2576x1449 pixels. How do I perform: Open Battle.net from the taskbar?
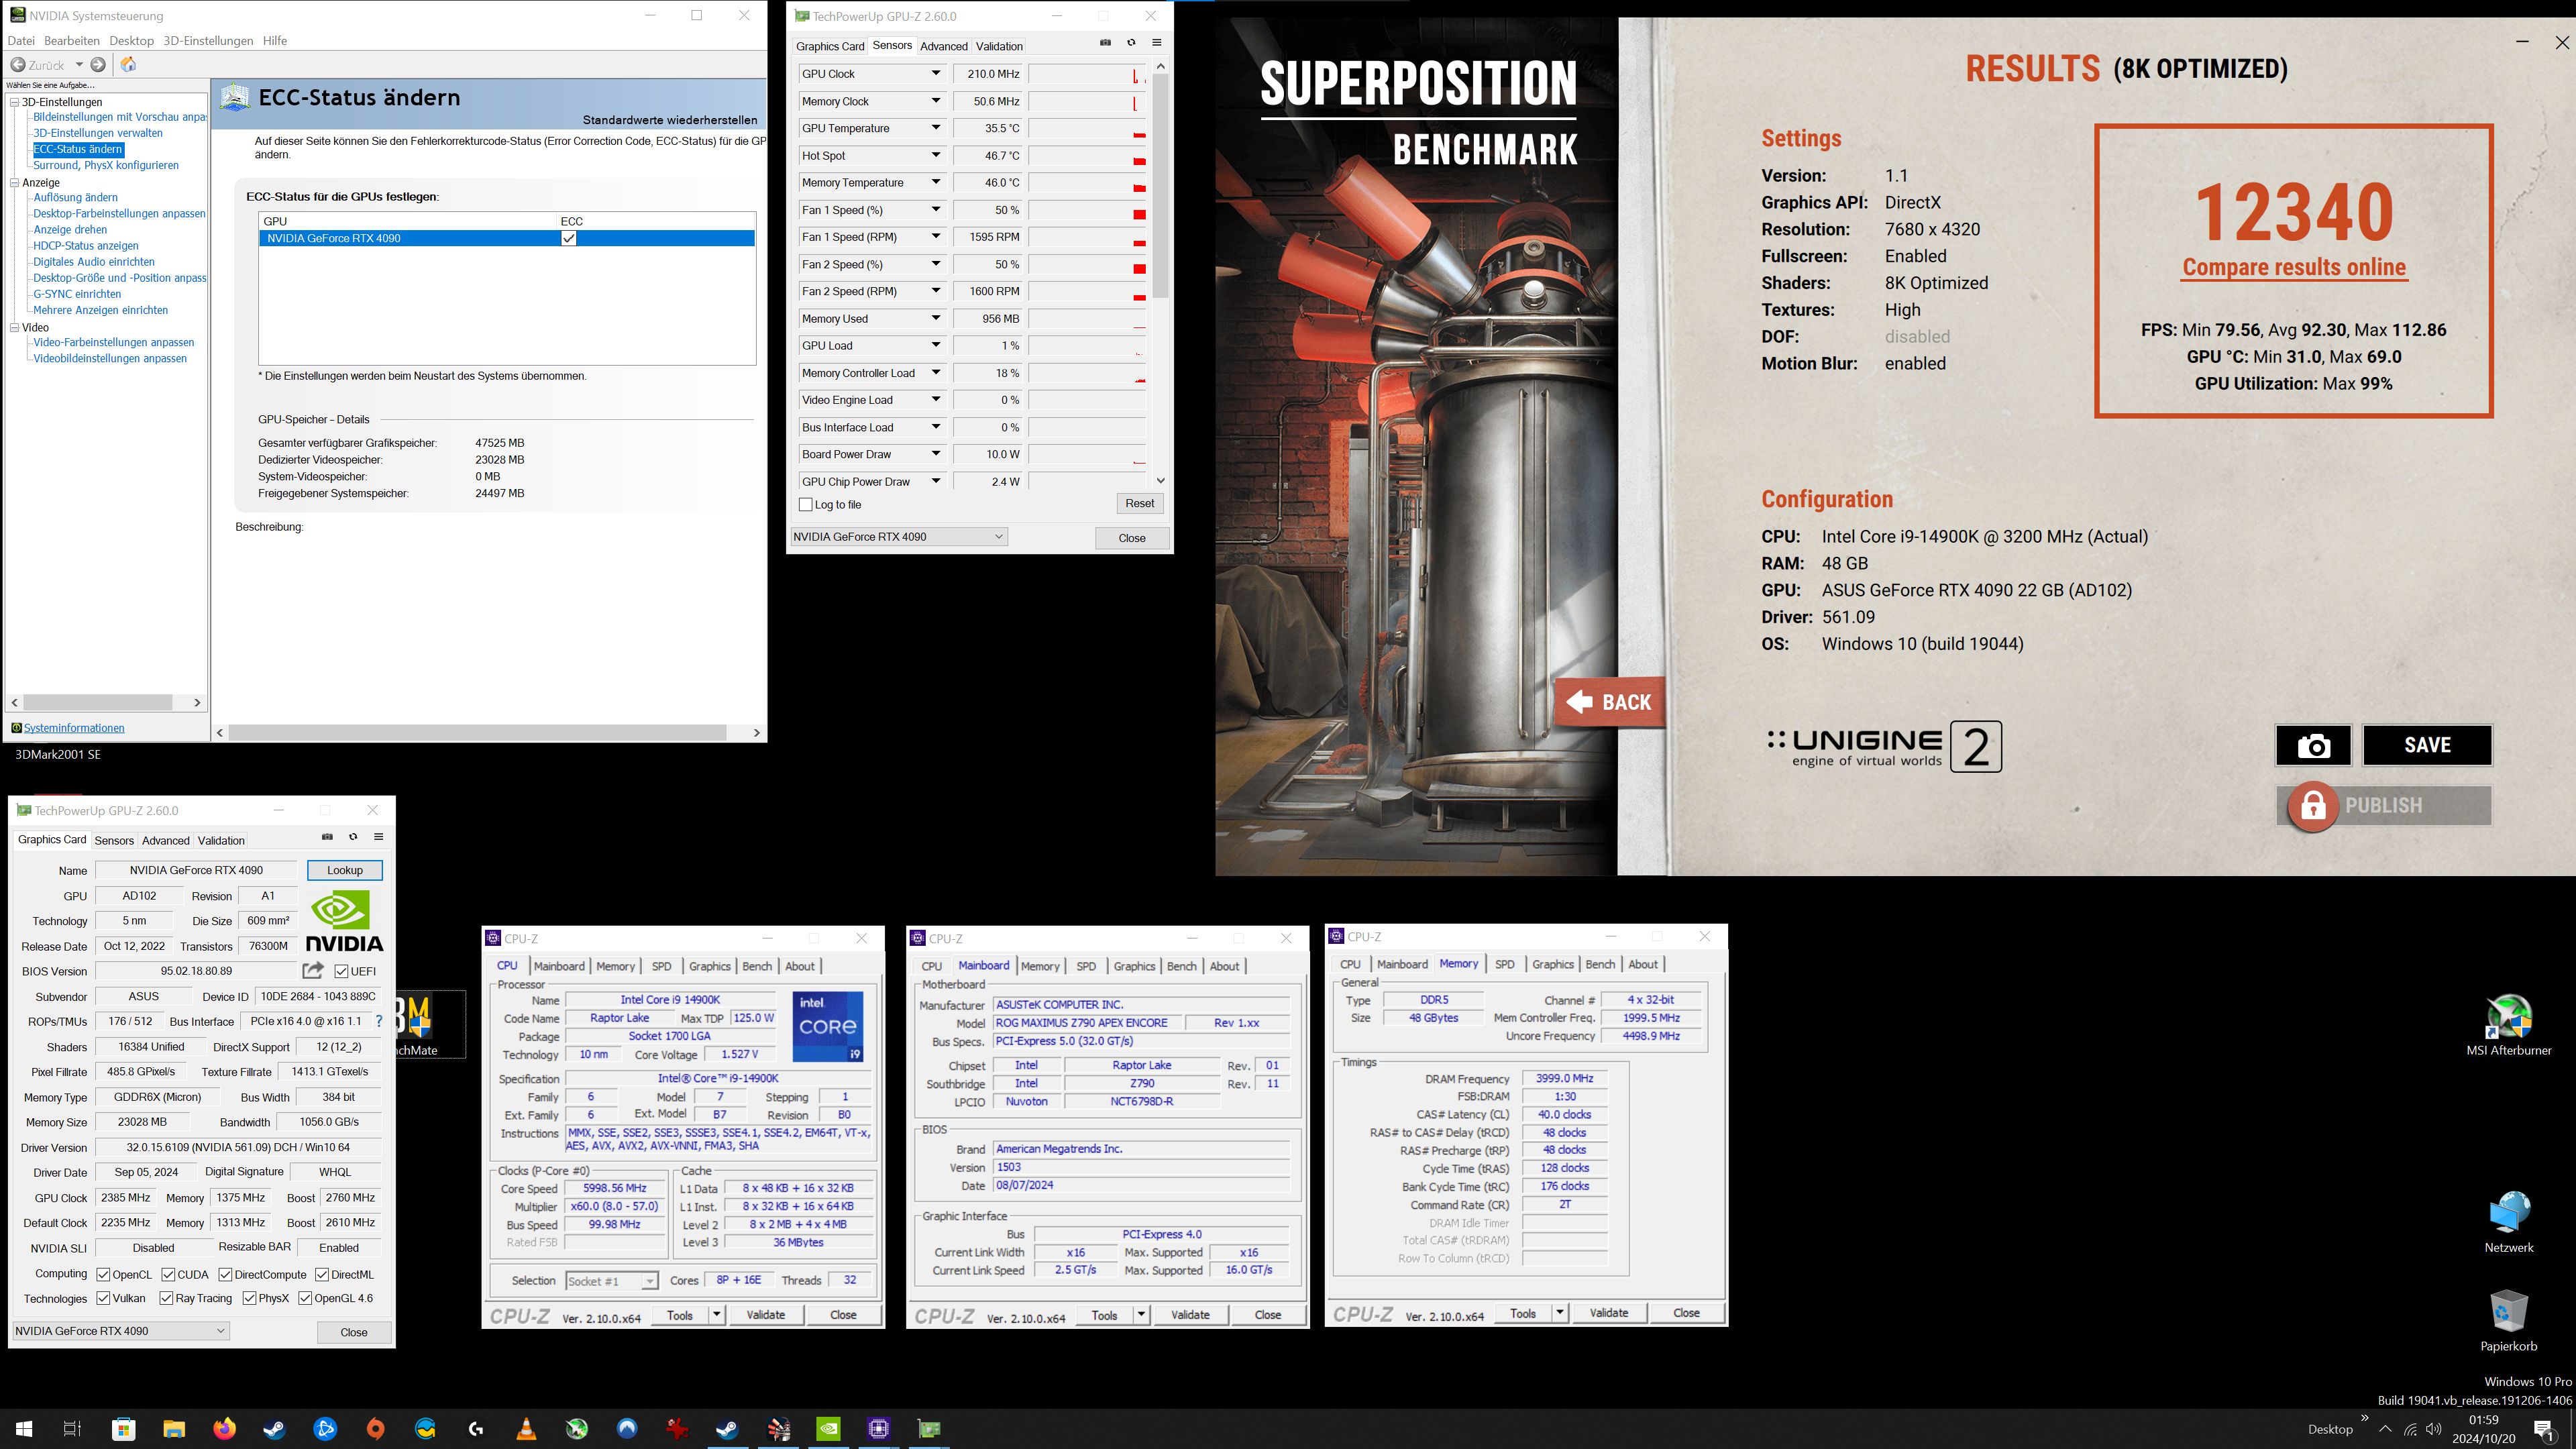[325, 1428]
